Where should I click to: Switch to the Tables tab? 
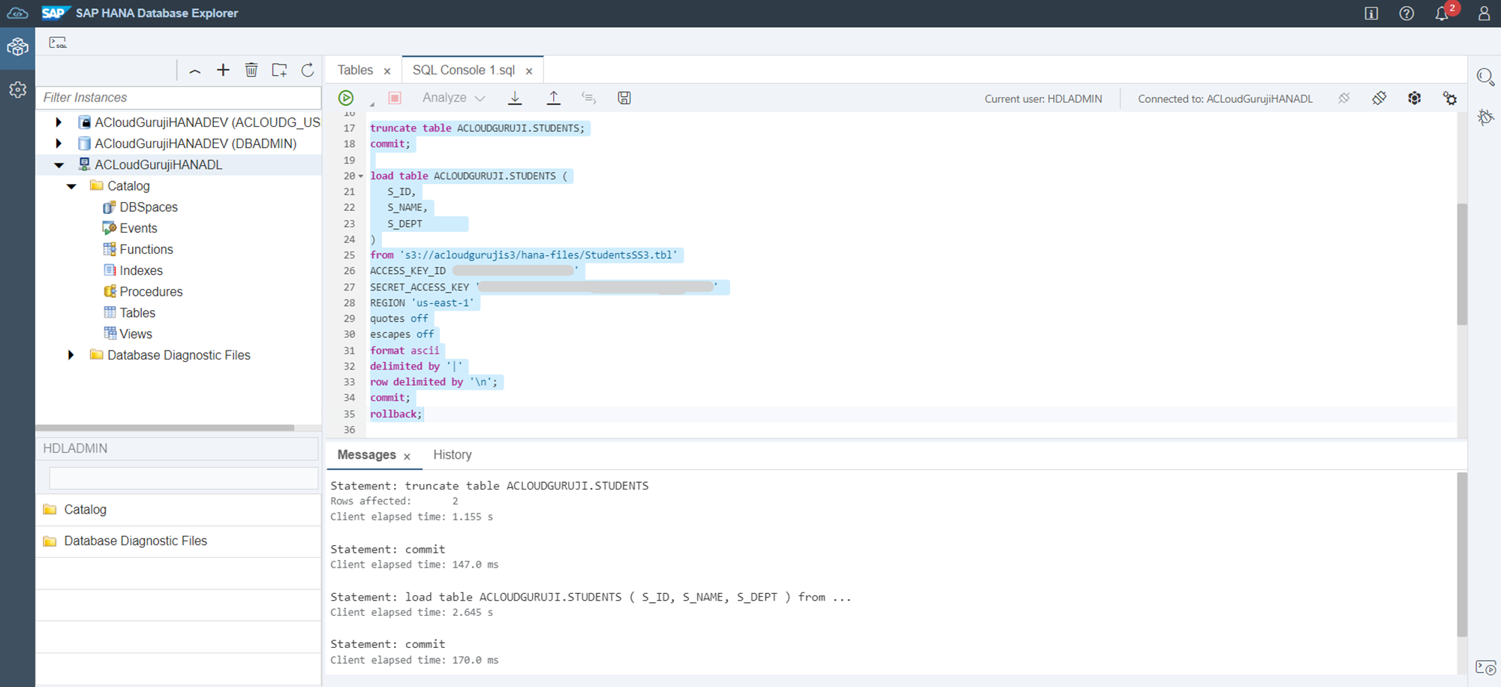355,70
